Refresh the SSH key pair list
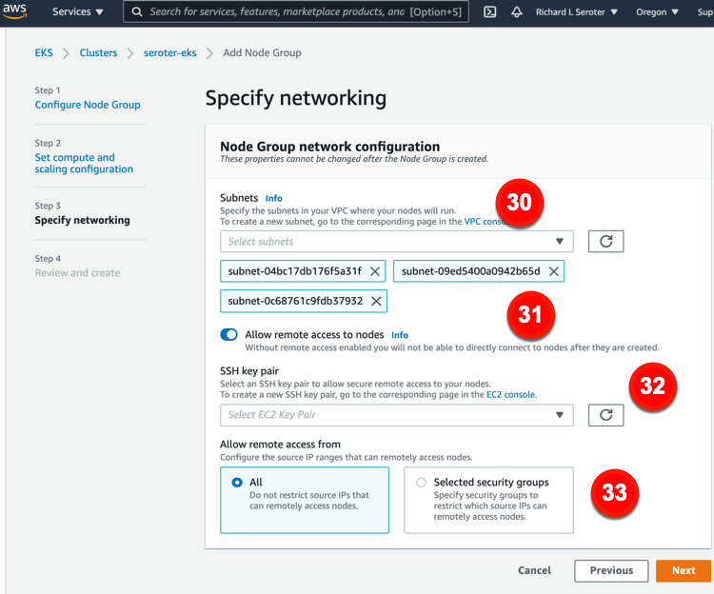 605,415
